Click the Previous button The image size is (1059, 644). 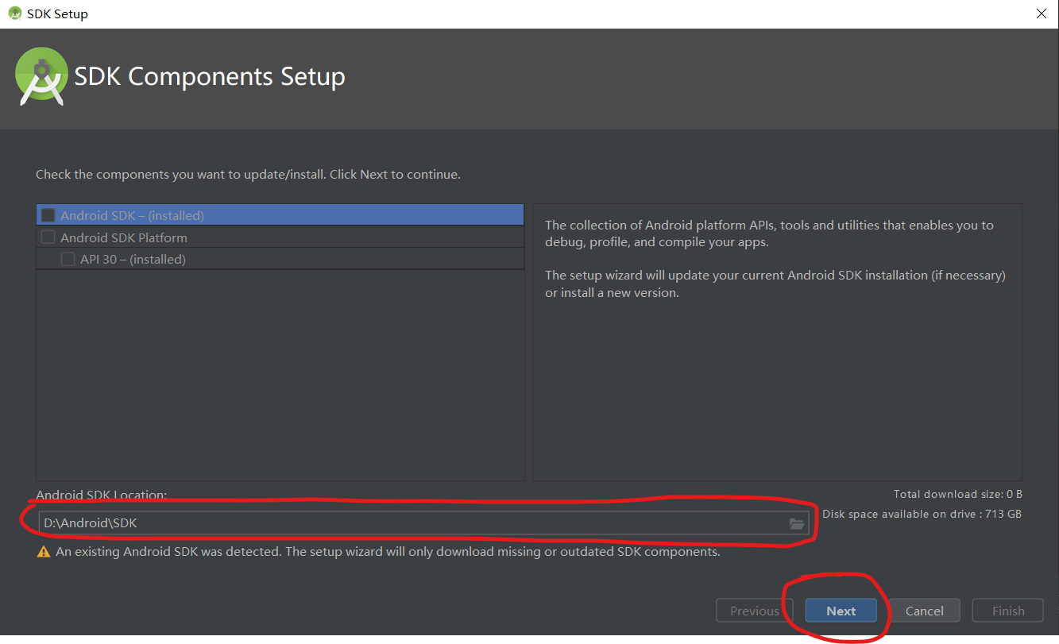[x=755, y=611]
